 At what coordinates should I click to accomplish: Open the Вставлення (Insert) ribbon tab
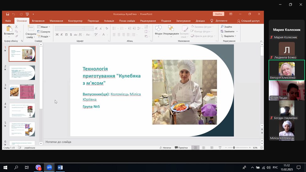[38, 21]
